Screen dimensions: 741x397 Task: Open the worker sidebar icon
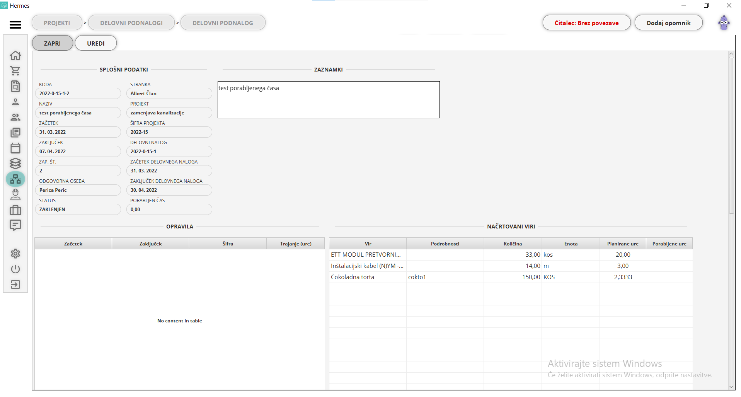(x=15, y=194)
